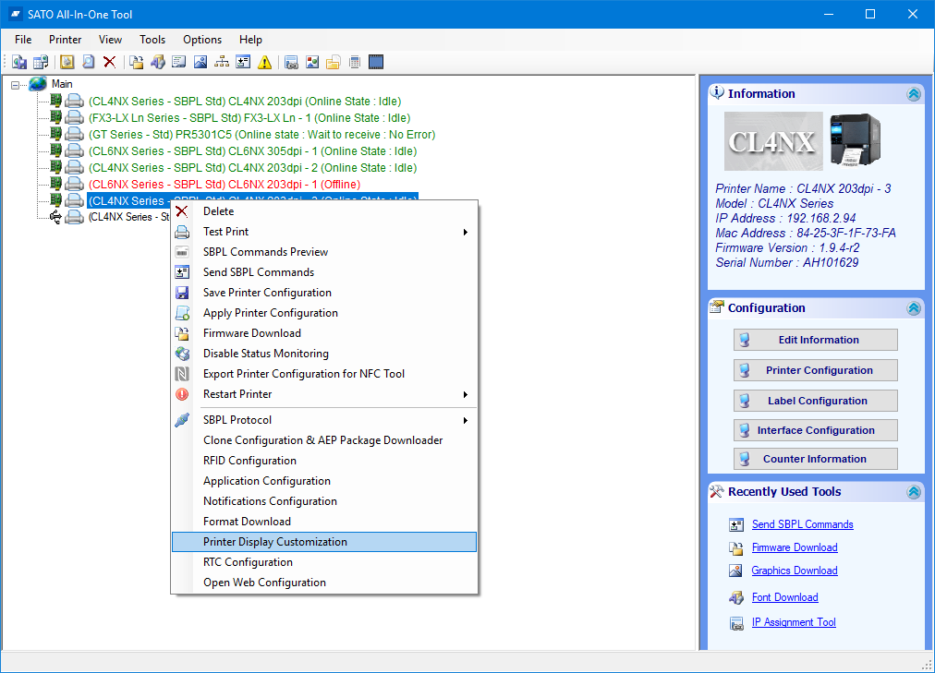
Task: Select the GT Series PR5301C5 printer
Action: click(x=261, y=135)
